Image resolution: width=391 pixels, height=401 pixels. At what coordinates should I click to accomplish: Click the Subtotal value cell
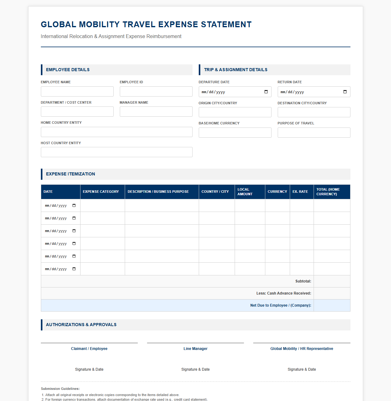(x=332, y=281)
